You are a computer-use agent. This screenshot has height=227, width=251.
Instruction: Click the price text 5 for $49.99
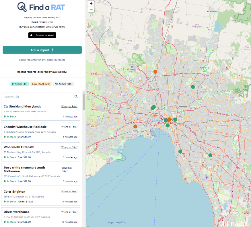coord(24,137)
